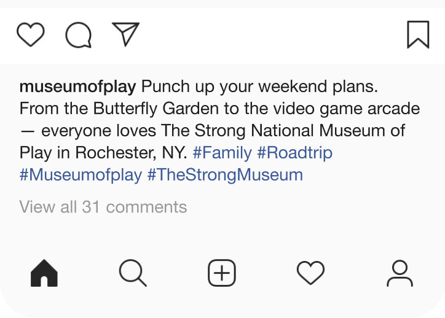
Task: Like the post with the heart icon
Action: [31, 34]
